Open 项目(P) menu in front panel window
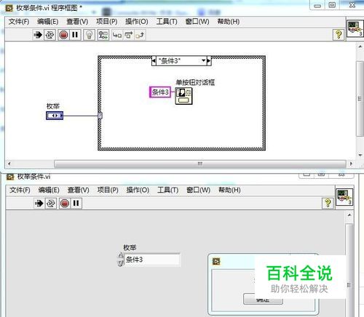 point(108,190)
